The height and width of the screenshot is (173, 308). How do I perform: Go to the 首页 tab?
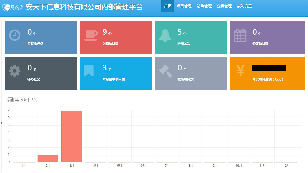[x=168, y=6]
